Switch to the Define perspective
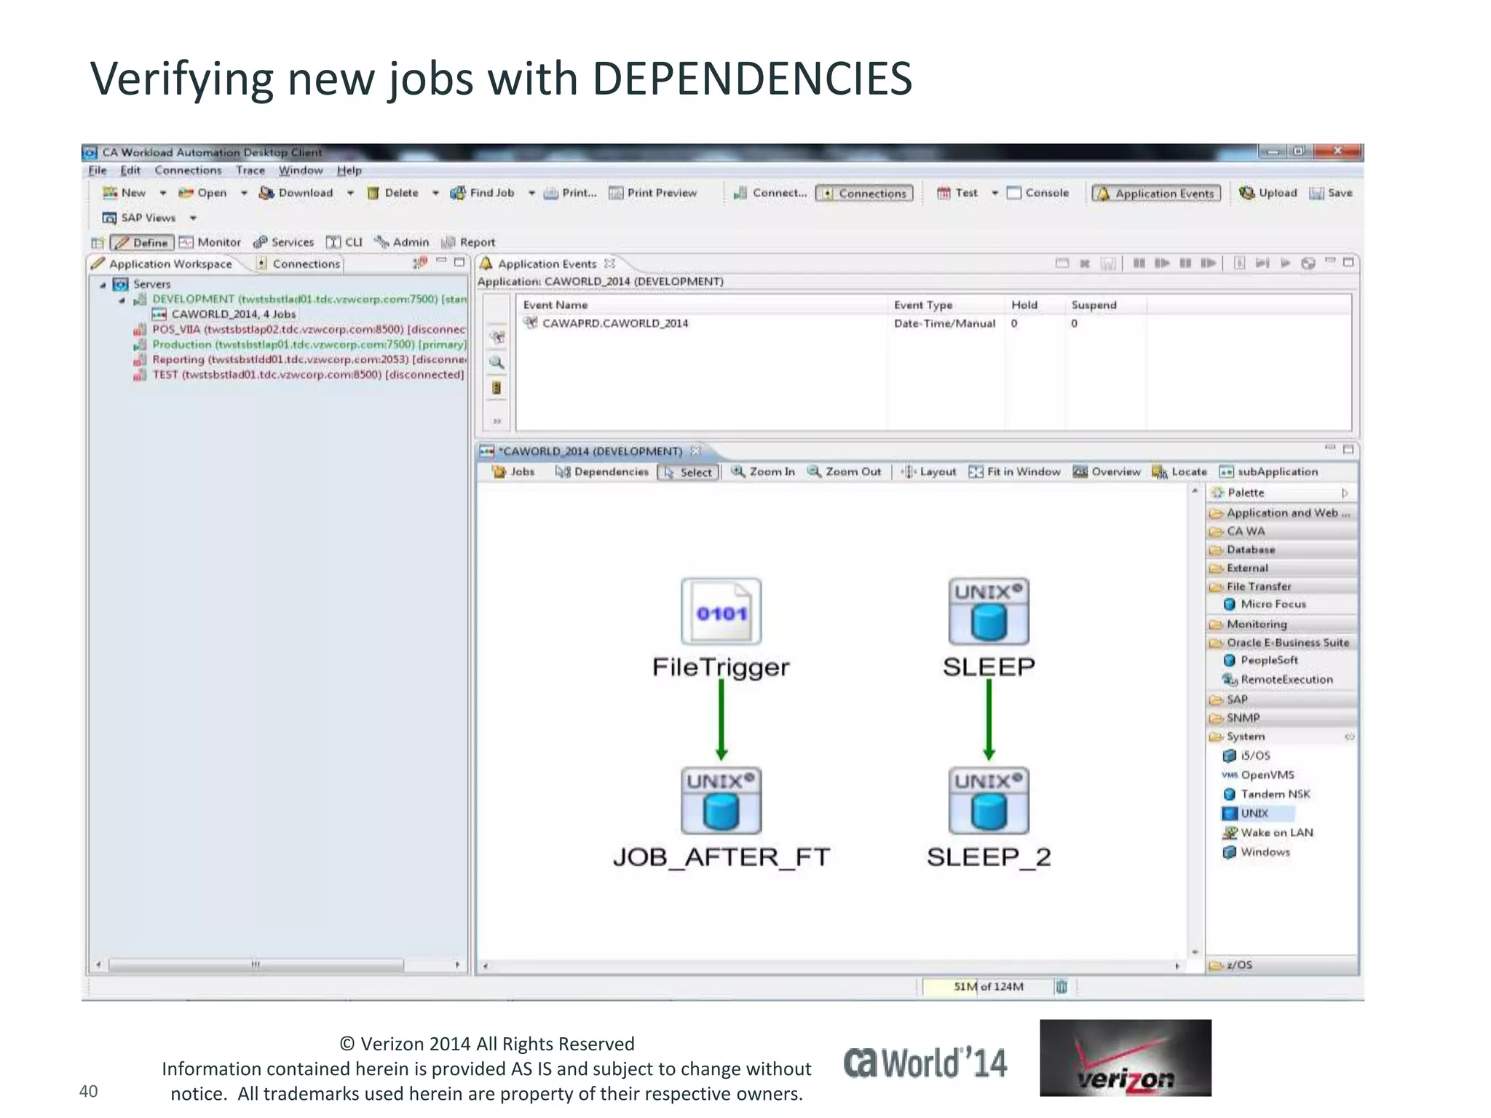 142,242
